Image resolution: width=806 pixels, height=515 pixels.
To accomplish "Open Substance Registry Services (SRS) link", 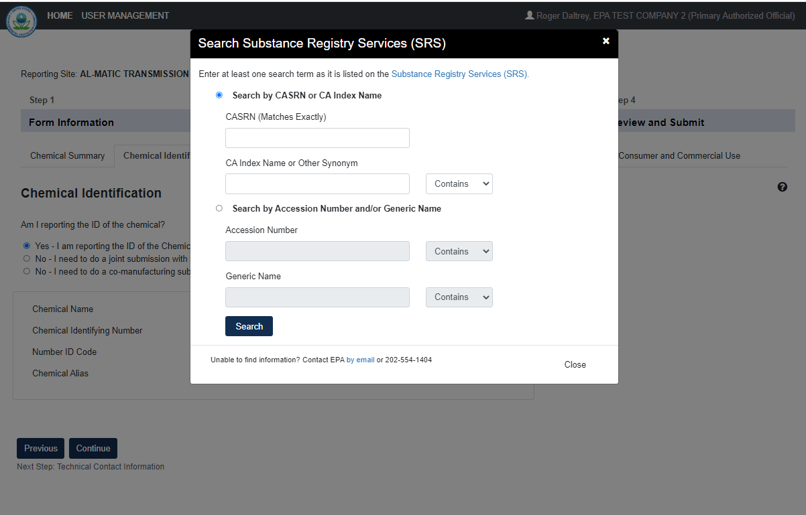I will (460, 74).
